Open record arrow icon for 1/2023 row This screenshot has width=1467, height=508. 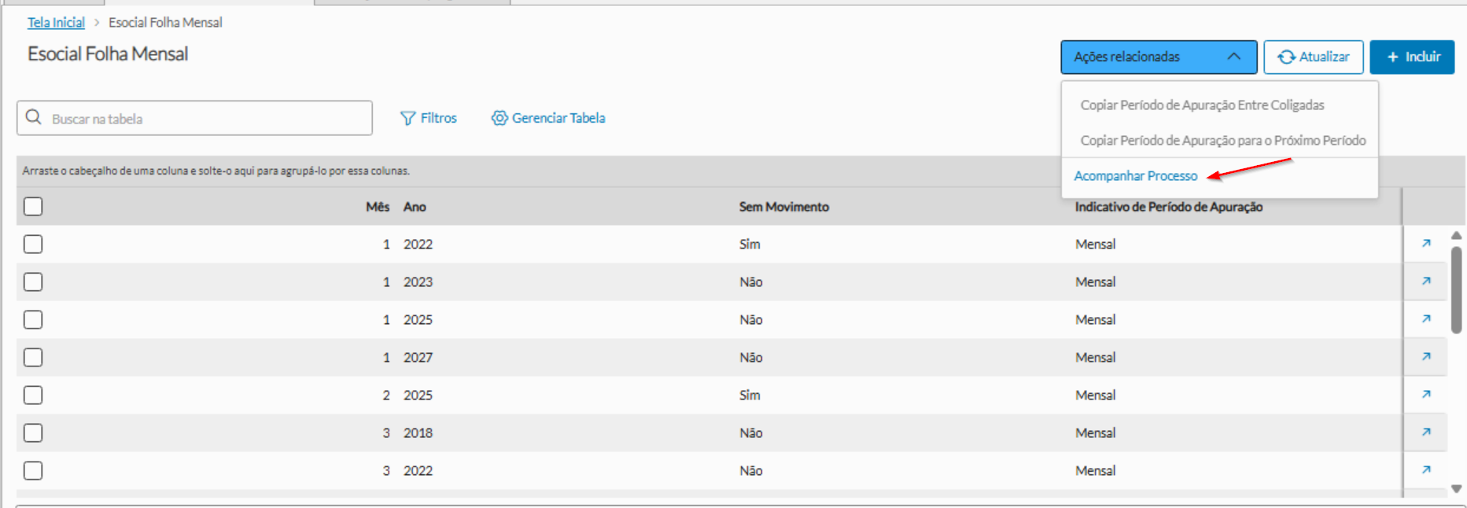(x=1425, y=282)
